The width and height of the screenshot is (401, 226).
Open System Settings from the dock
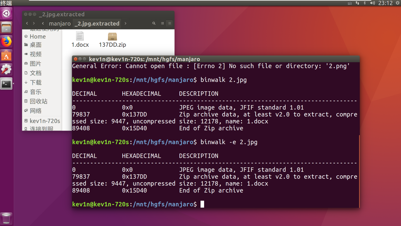[6, 69]
